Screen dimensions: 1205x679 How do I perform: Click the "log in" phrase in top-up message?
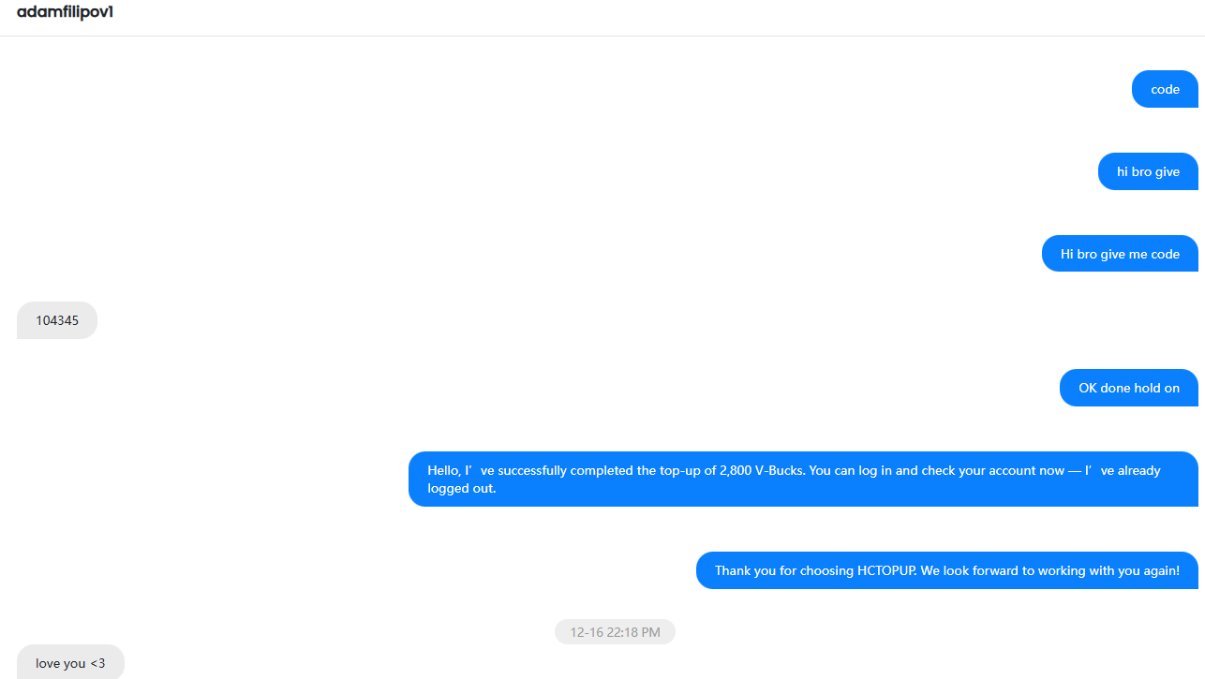click(856, 470)
